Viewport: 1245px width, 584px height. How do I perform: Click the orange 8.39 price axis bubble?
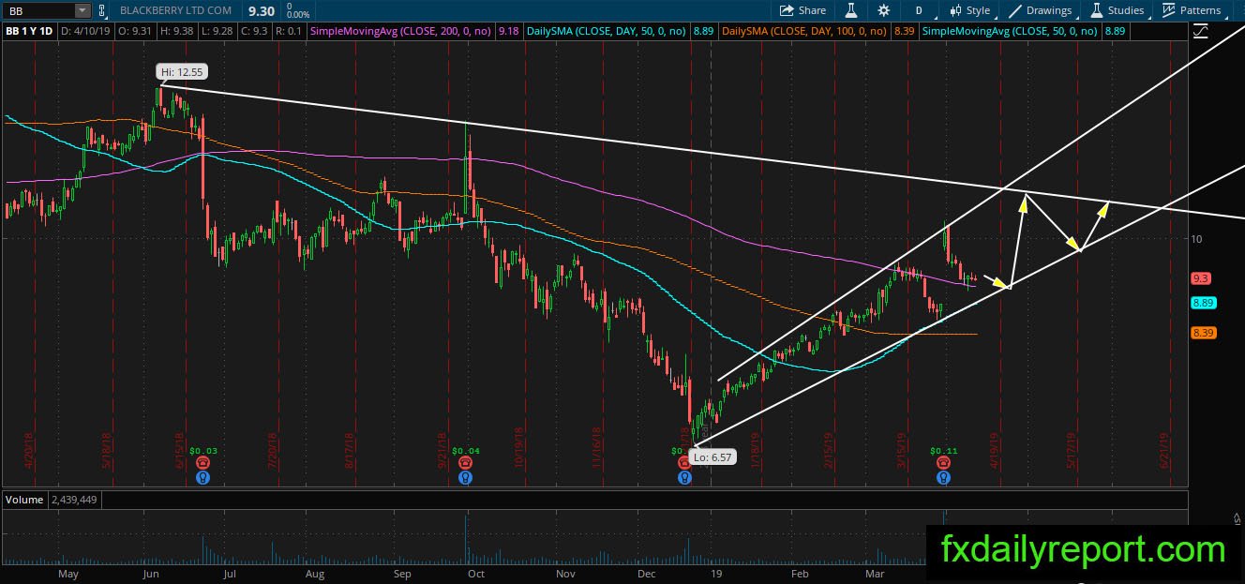click(x=1203, y=333)
